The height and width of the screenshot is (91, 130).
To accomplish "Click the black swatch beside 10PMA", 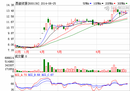I will 102,3.
